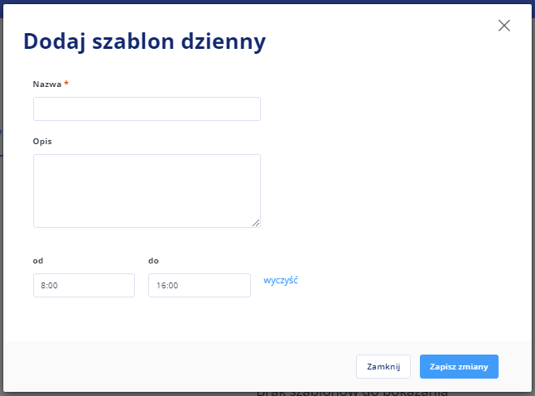Click the 'od' label above start time
The image size is (535, 396).
[x=38, y=261]
